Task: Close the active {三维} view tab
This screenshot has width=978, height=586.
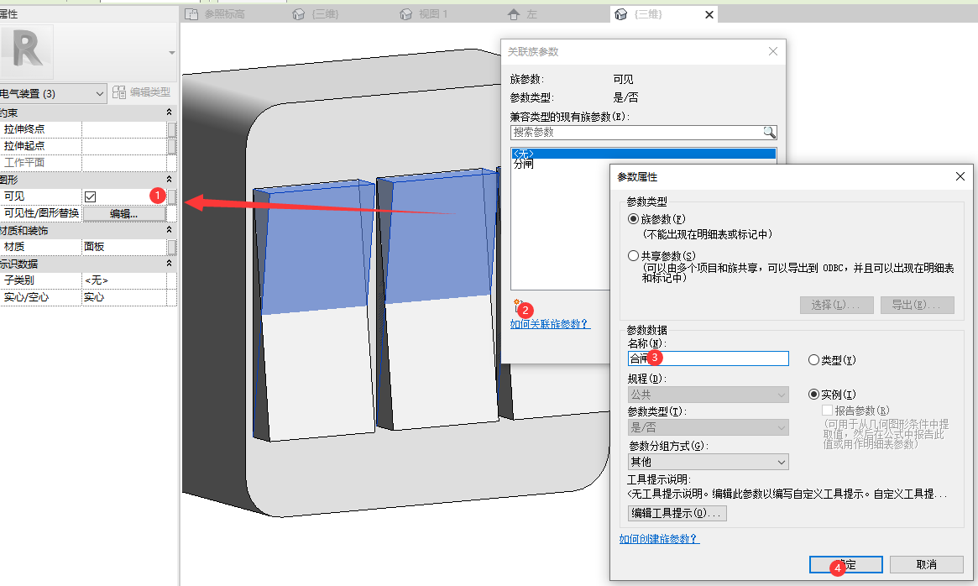Action: point(709,14)
